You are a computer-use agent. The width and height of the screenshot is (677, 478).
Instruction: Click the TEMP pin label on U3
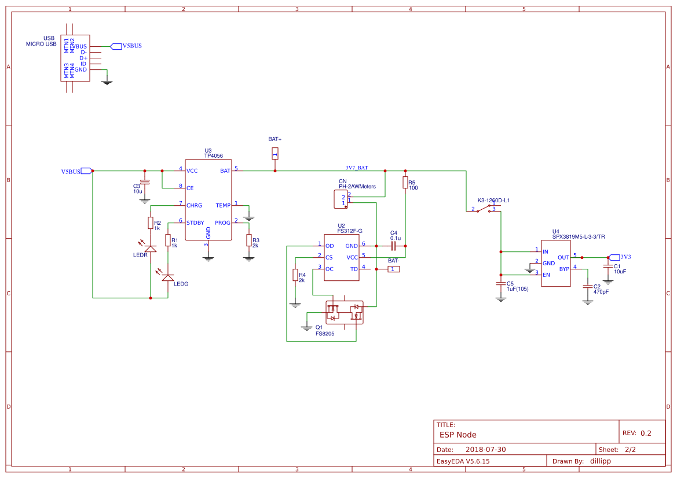(x=223, y=206)
